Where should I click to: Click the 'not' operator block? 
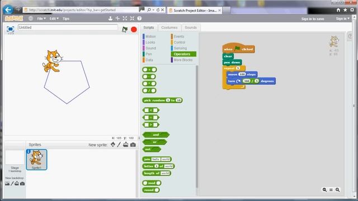click(x=152, y=149)
